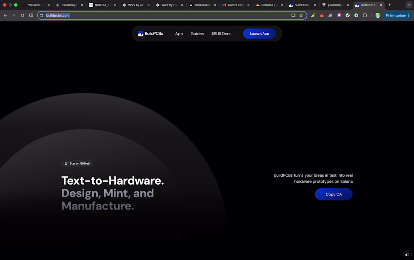Viewport: 414px width, 260px height.
Task: Bookmark this page with the star icon
Action: pyautogui.click(x=301, y=15)
